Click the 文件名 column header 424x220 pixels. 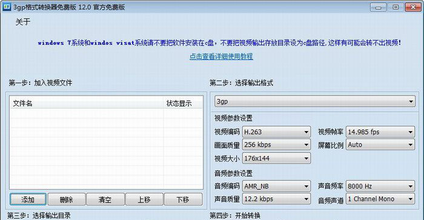point(87,103)
